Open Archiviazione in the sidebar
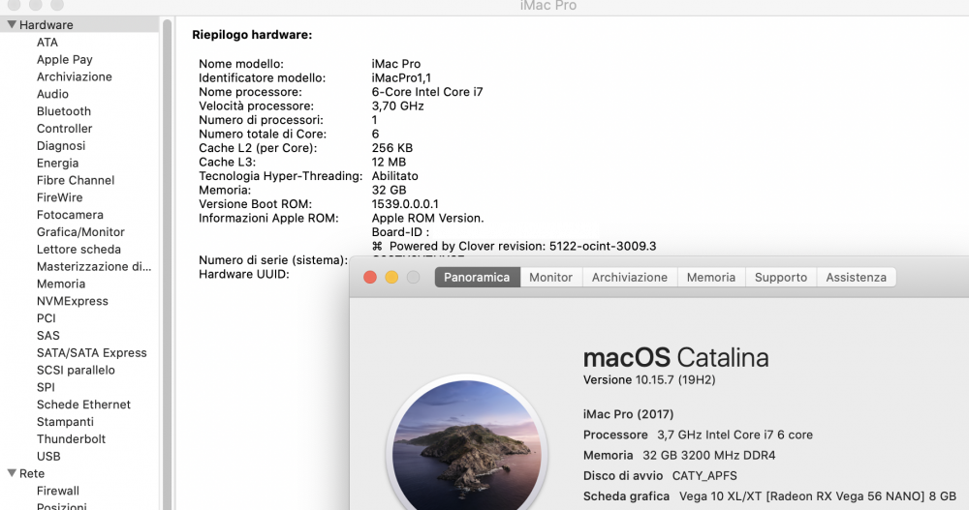Viewport: 969px width, 510px height. coord(75,76)
